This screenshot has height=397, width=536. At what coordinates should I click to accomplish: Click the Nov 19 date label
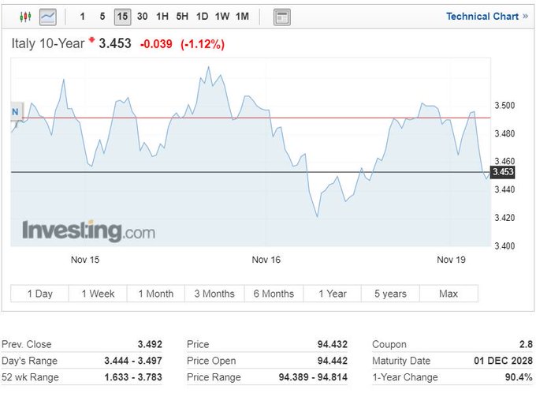[x=451, y=260]
